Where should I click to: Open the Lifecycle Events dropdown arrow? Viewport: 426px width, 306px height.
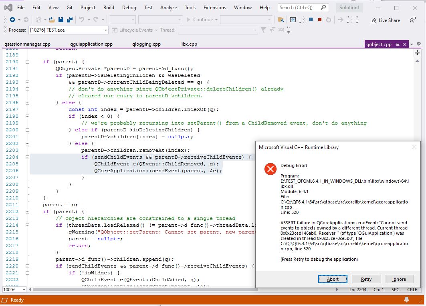(x=156, y=30)
